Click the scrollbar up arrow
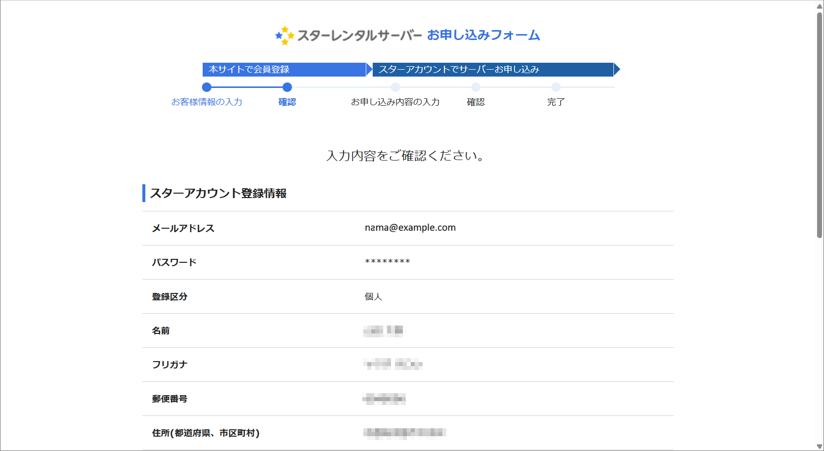The height and width of the screenshot is (451, 824). coord(819,6)
